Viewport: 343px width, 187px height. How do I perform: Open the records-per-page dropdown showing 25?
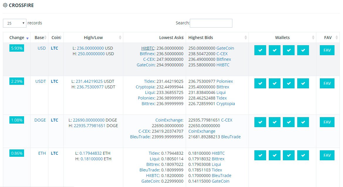15,23
